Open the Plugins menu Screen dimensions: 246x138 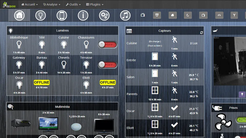point(95,4)
